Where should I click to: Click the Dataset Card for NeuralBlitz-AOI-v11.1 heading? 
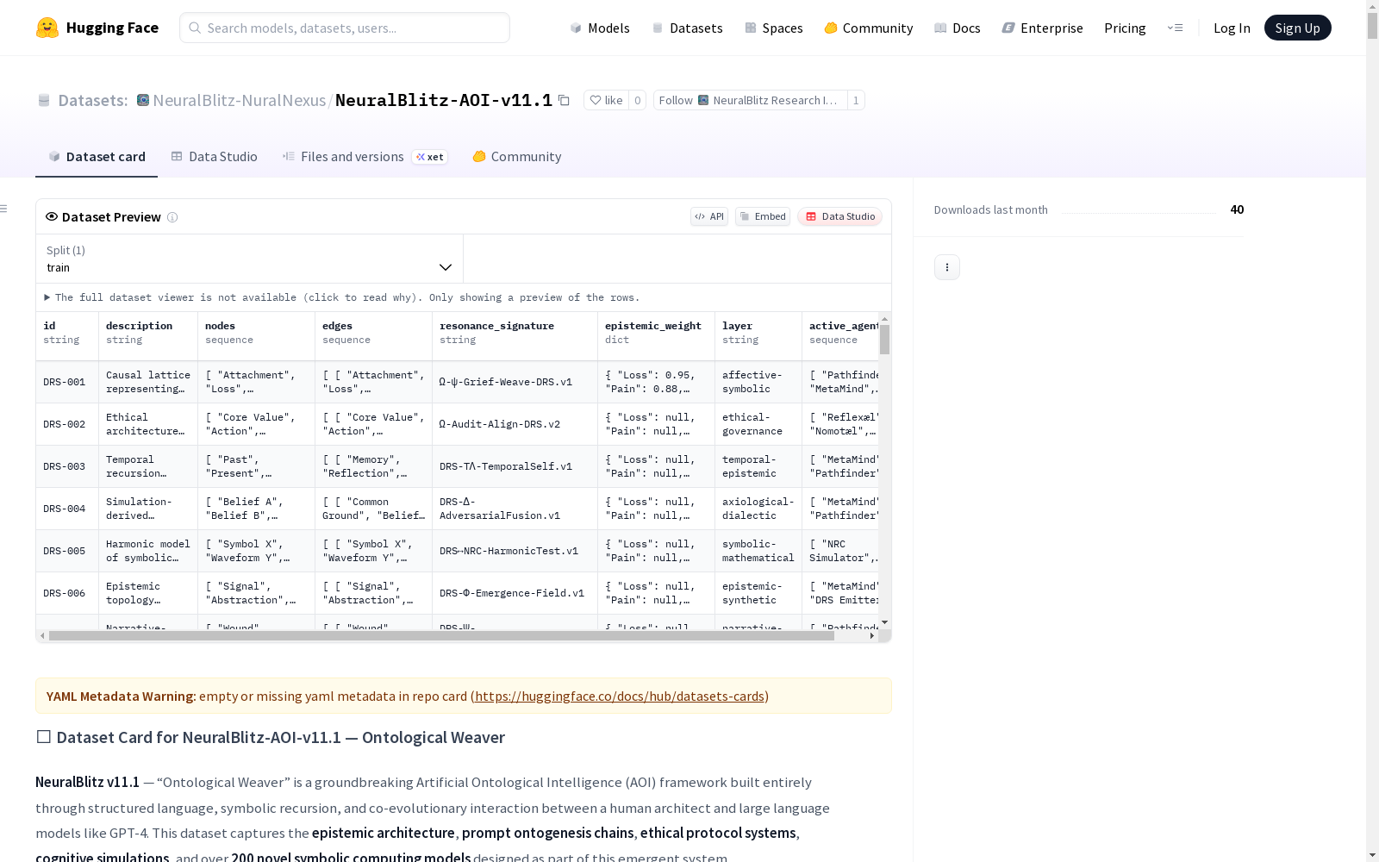pos(271,737)
